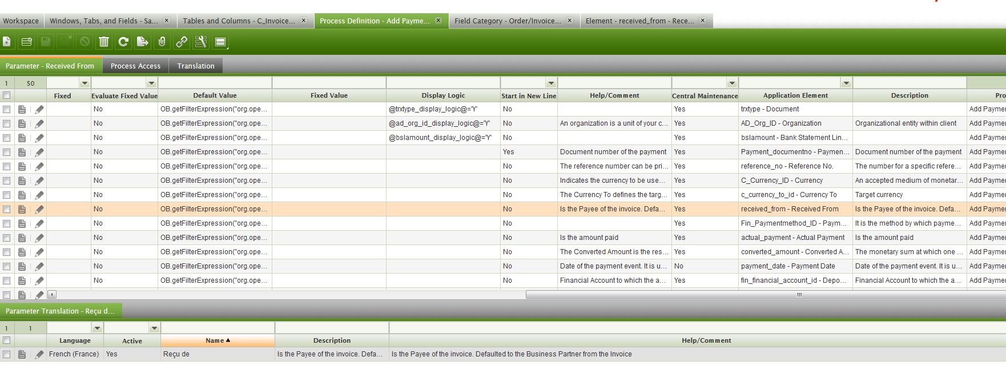Click pencil edit icon on trxtype row
This screenshot has height=381, width=1006.
point(39,109)
